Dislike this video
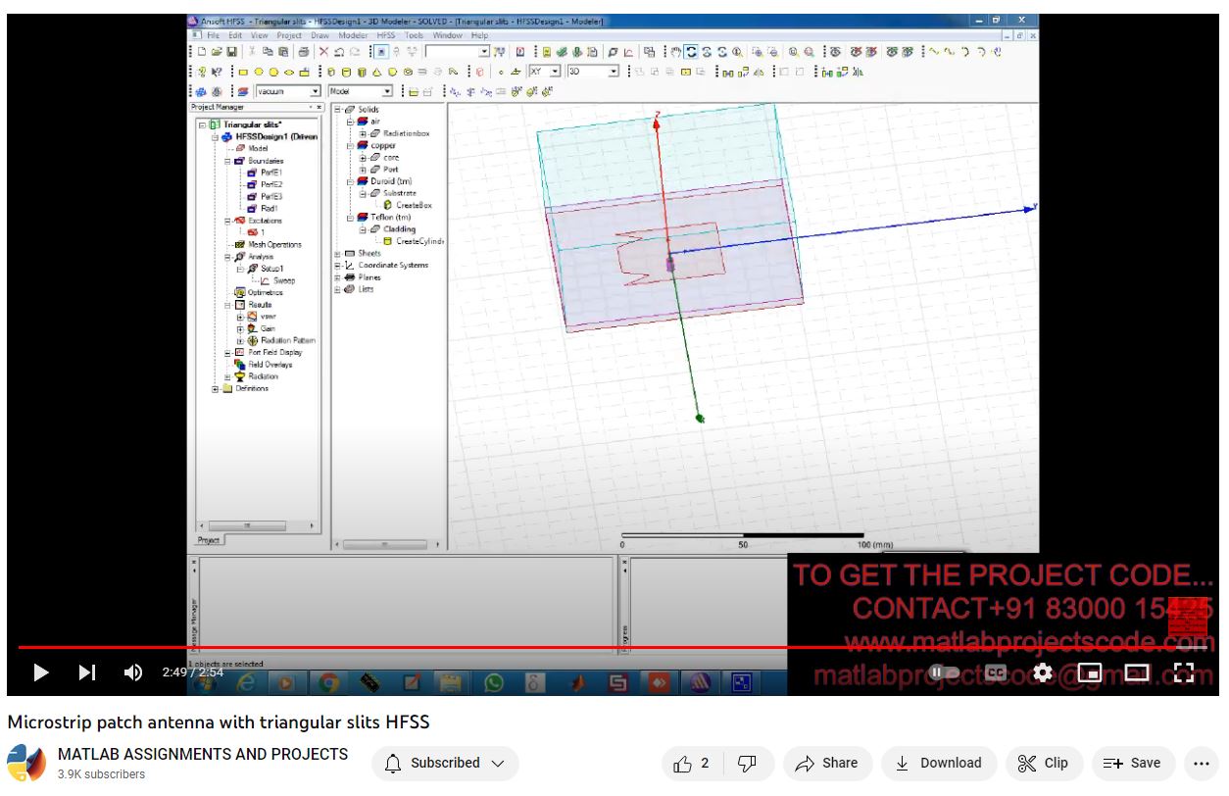 pos(747,763)
